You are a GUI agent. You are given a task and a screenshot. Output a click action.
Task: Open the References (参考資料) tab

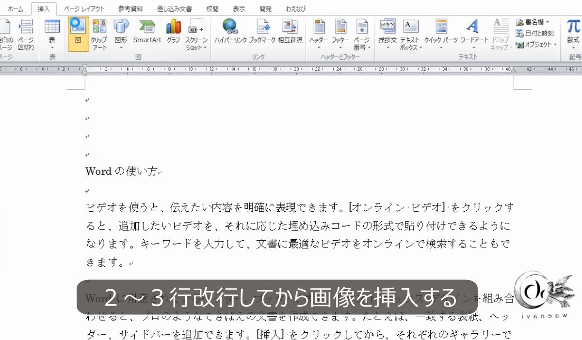tap(130, 9)
